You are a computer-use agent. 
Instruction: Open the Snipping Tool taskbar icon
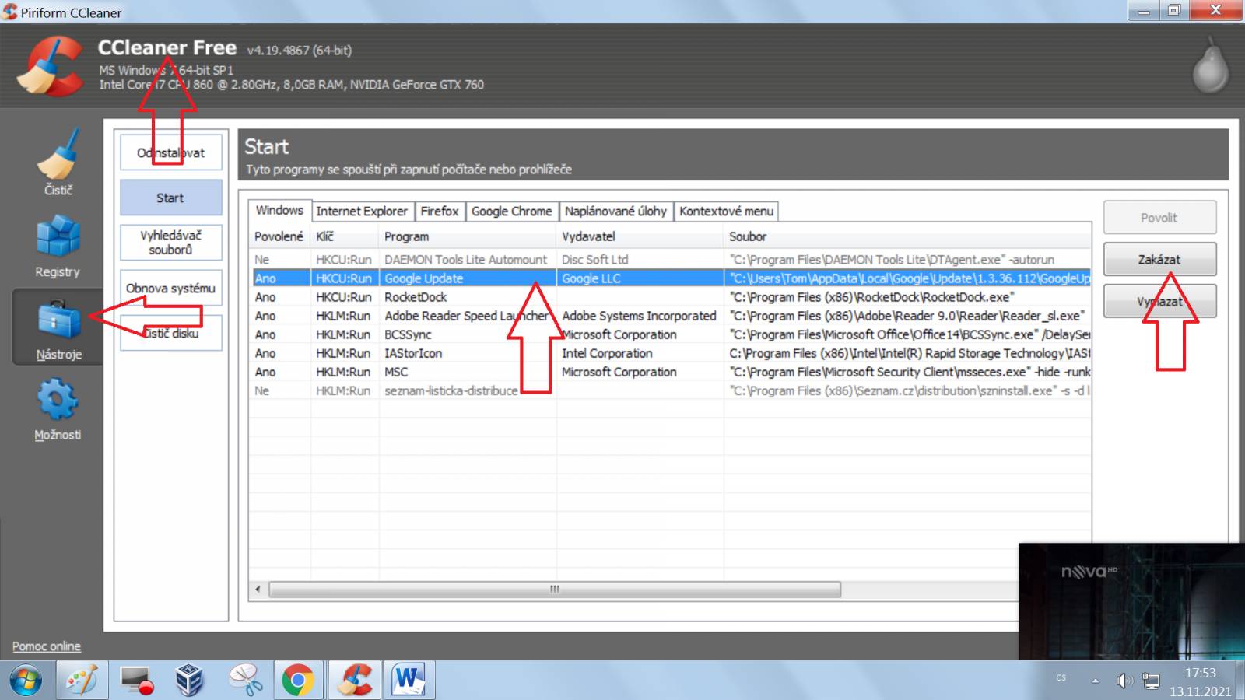click(x=245, y=681)
